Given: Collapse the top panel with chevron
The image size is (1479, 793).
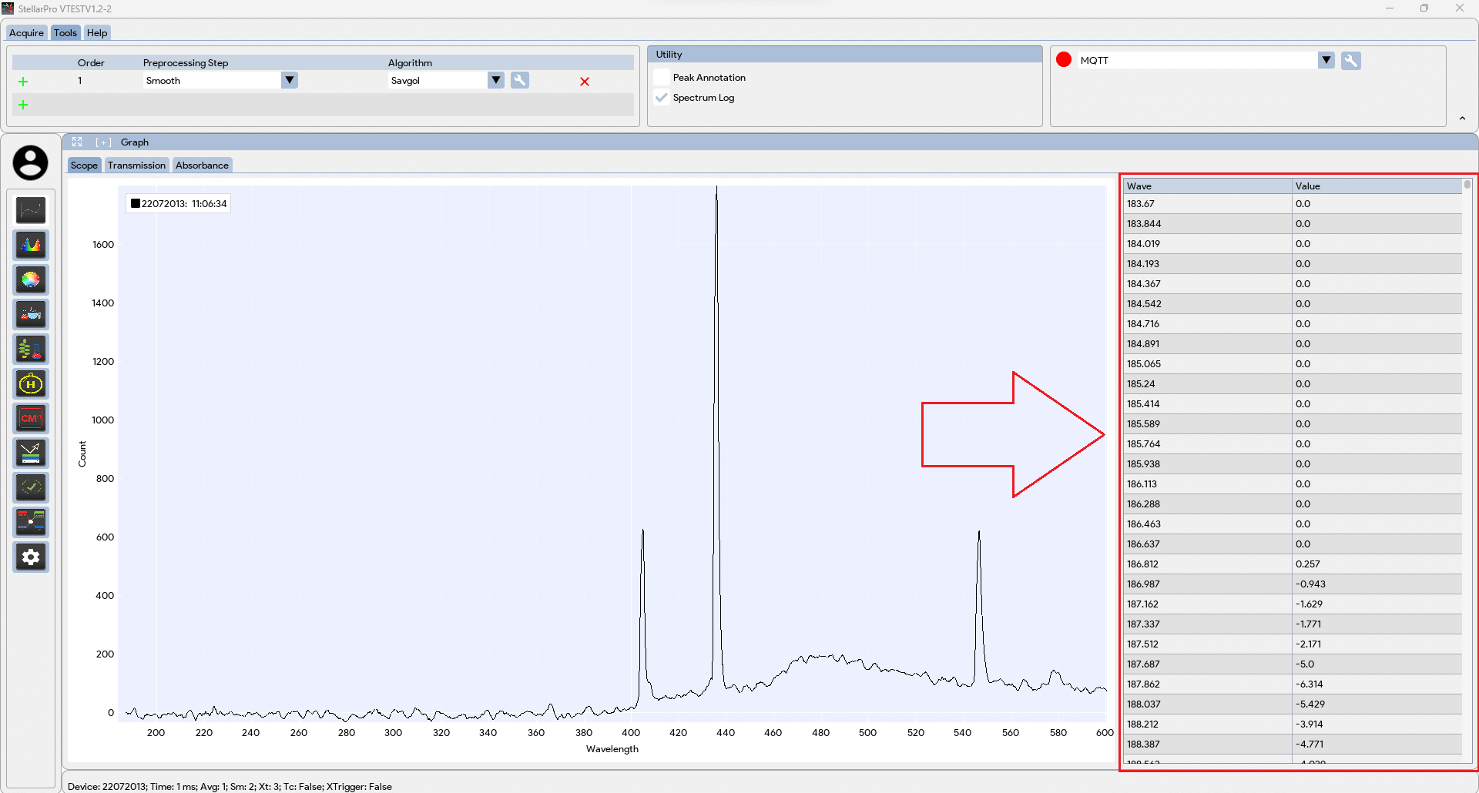Looking at the screenshot, I should click(x=1462, y=119).
